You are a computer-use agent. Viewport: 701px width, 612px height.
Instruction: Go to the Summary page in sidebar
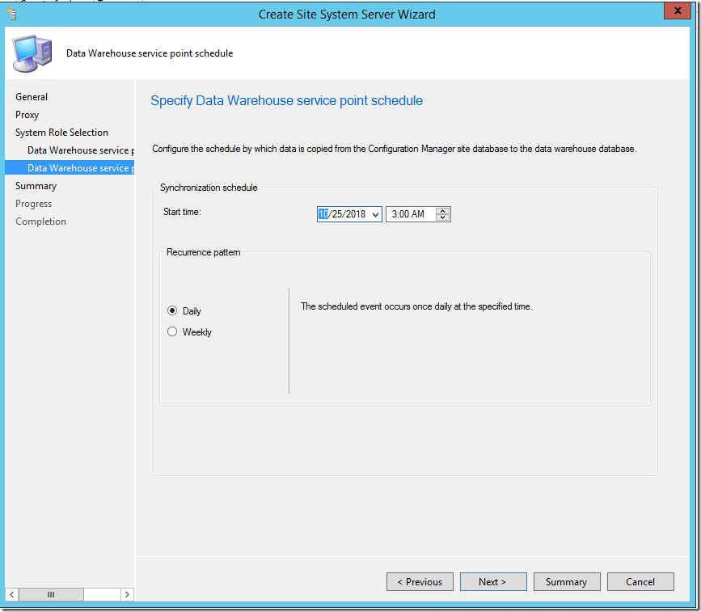36,186
